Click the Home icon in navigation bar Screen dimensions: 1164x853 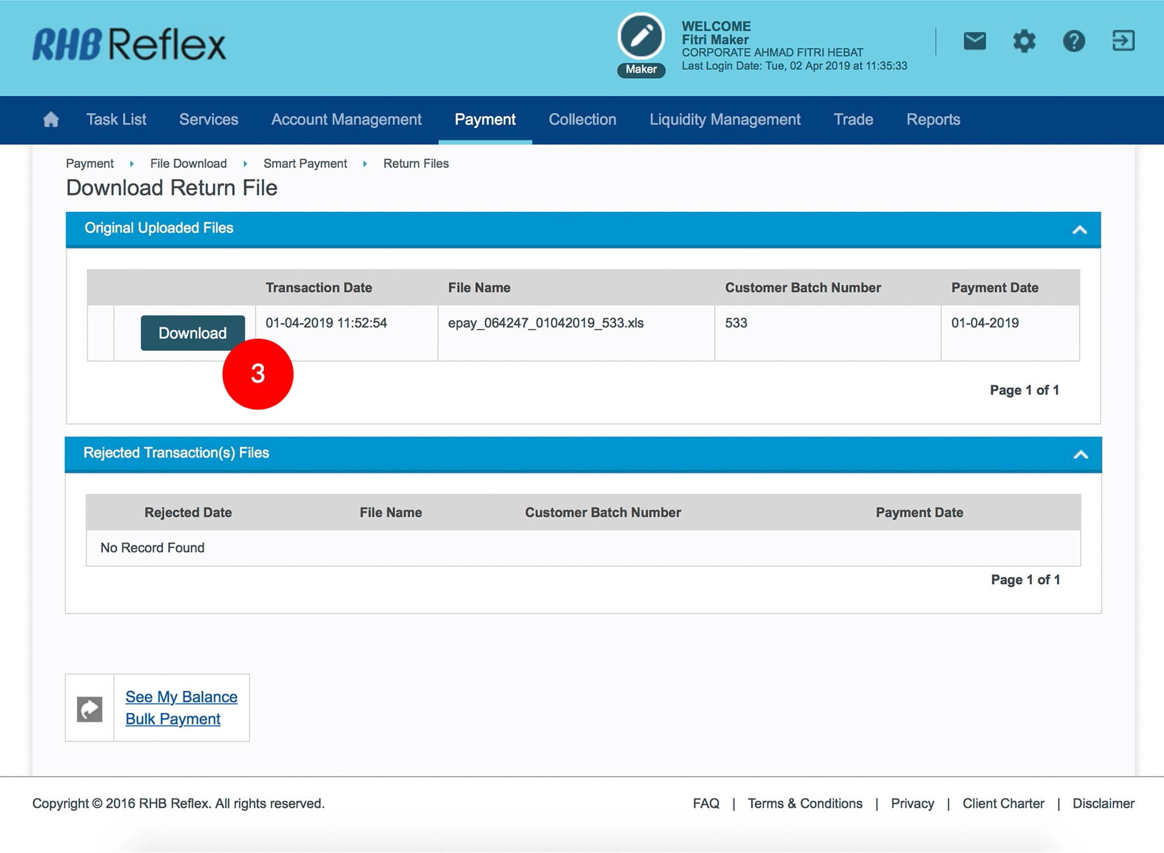pyautogui.click(x=50, y=120)
